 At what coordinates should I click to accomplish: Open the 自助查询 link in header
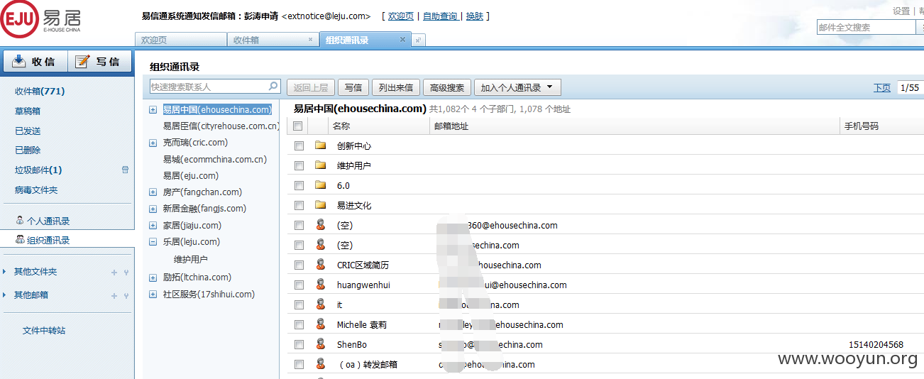[440, 16]
